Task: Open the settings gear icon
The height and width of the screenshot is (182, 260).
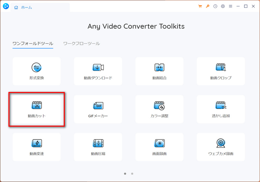Action: [x=223, y=6]
